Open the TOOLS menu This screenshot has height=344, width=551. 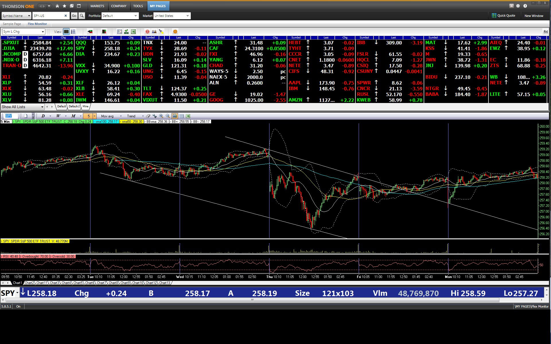(138, 6)
